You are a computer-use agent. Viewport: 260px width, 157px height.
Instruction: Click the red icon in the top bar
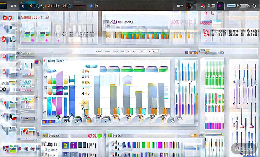203,5
